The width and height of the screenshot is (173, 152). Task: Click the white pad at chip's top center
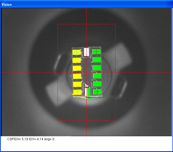[86, 52]
